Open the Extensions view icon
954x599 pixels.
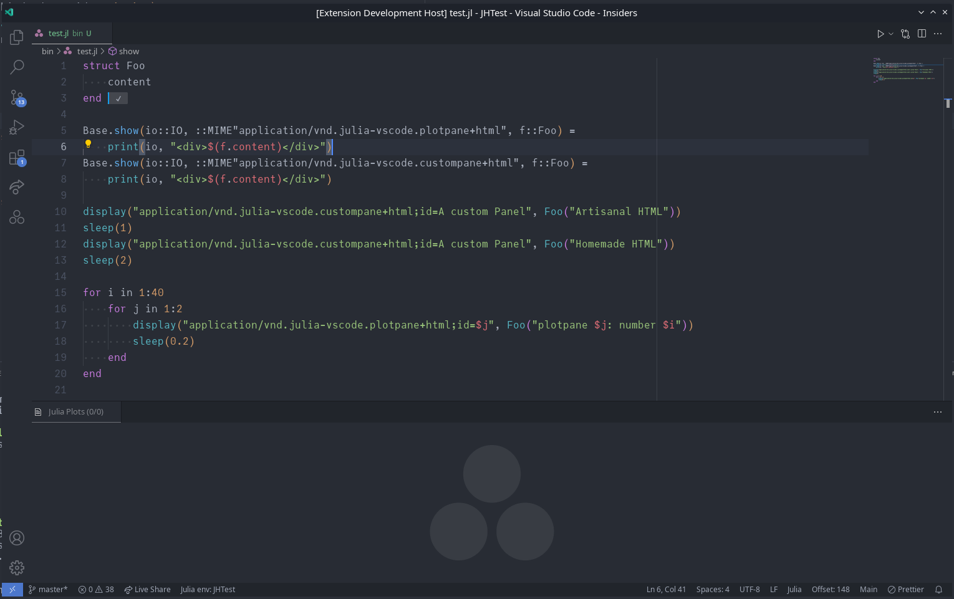17,157
